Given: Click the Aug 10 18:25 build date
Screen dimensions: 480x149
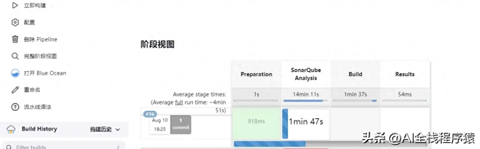Looking at the screenshot, I should pyautogui.click(x=160, y=124).
